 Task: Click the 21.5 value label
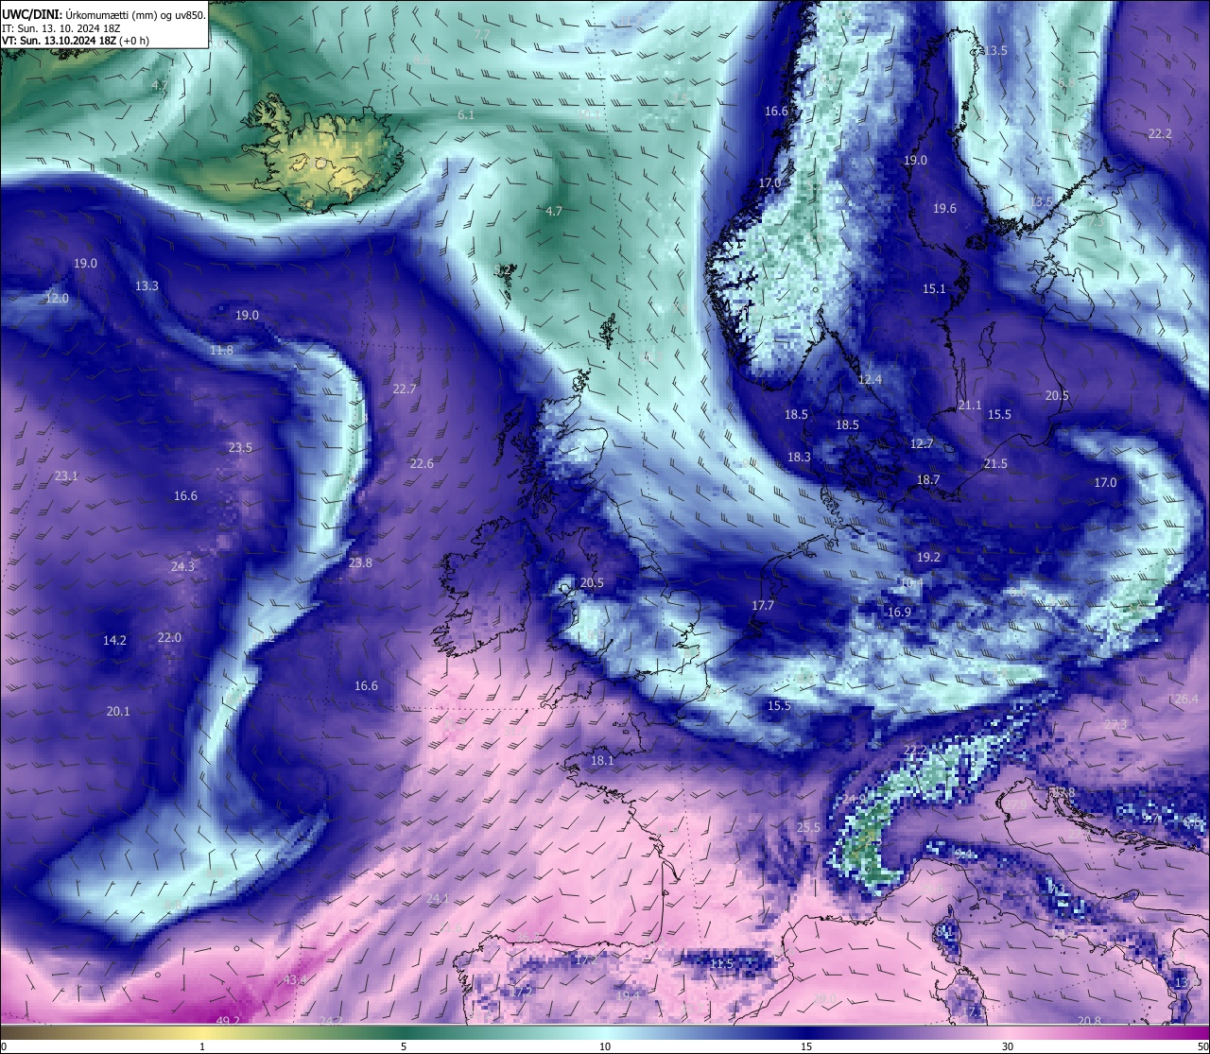[x=995, y=463]
